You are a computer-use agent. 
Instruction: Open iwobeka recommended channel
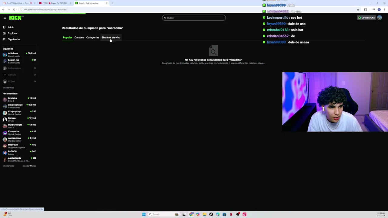point(19,99)
